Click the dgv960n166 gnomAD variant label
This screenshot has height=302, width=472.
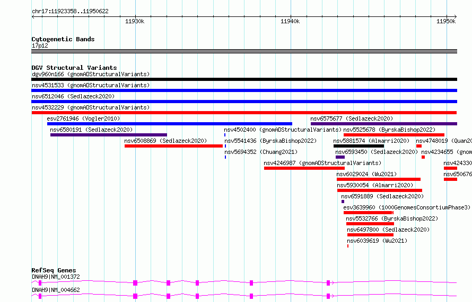[91, 74]
